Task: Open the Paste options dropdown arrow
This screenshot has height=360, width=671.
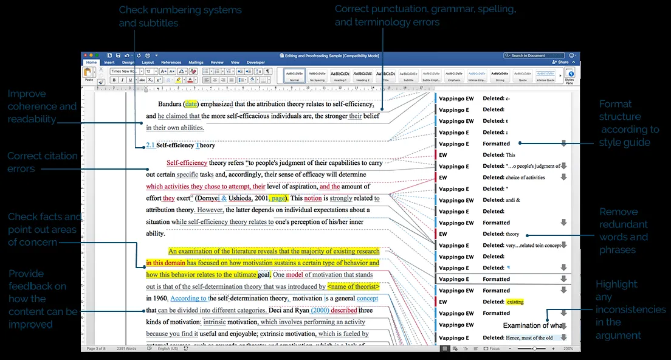Action: [x=94, y=72]
